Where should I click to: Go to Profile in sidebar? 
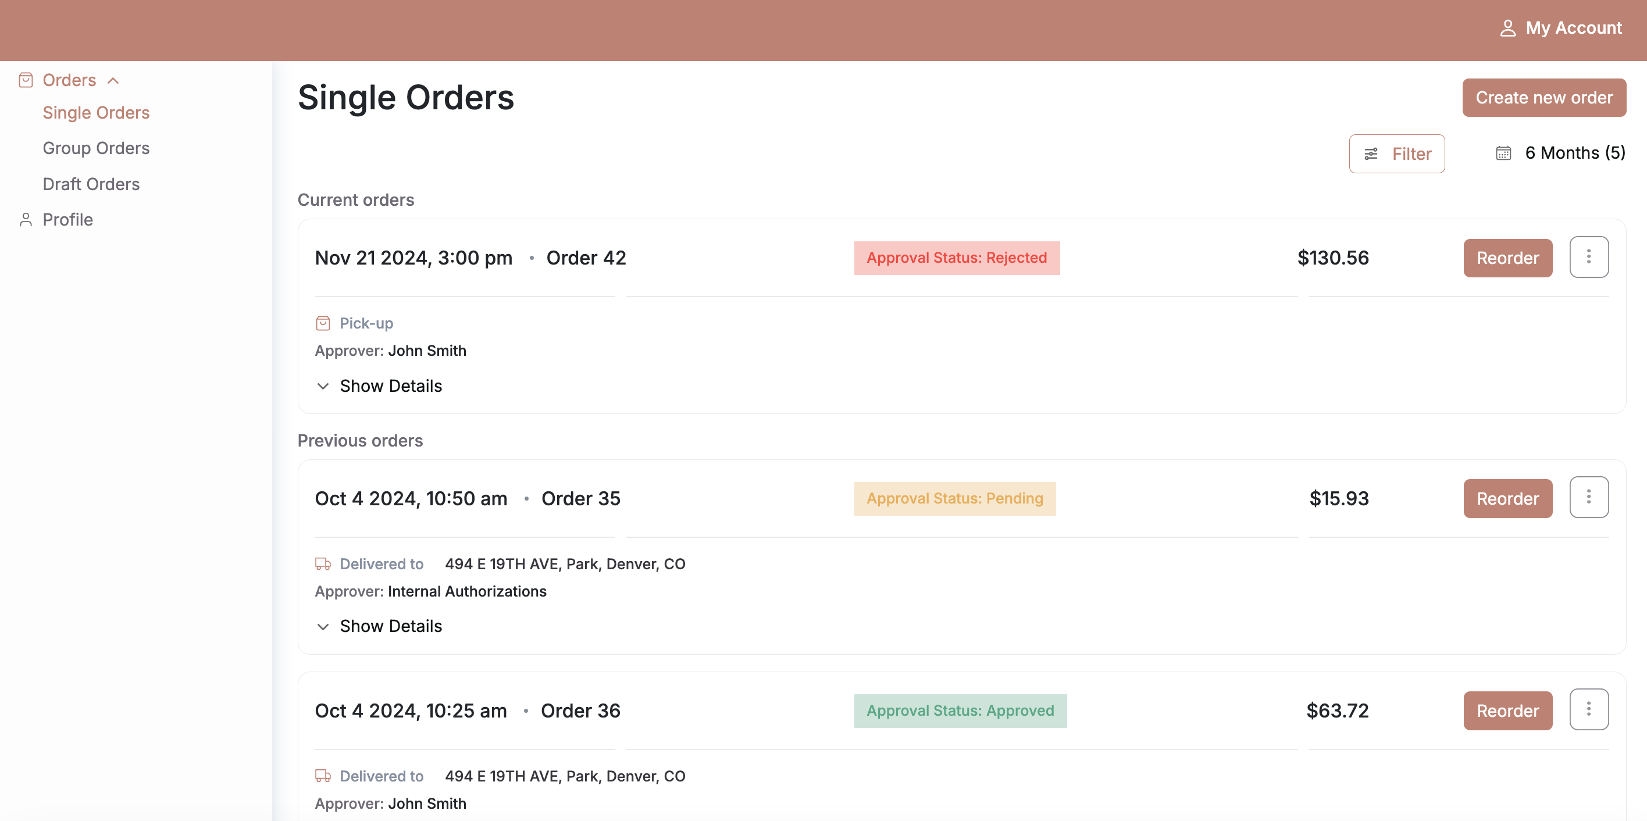click(68, 219)
